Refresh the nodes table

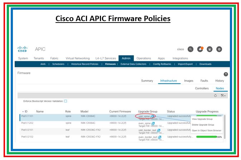tap(215, 96)
